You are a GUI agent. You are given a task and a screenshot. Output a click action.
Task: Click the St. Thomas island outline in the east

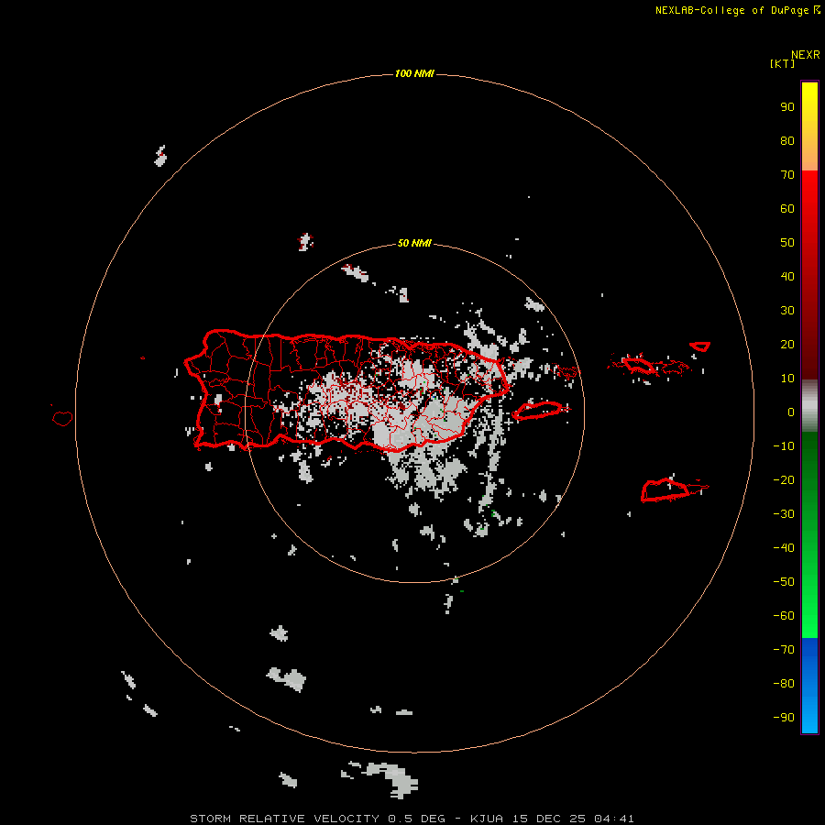[x=639, y=365]
